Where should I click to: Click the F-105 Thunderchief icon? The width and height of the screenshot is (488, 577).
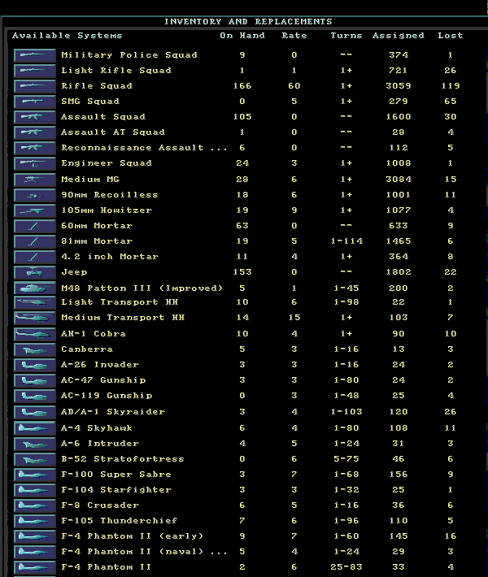35,521
